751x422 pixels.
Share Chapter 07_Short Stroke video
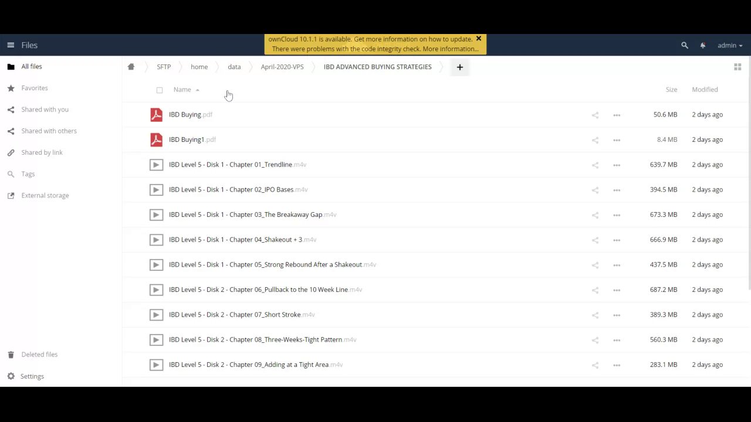pyautogui.click(x=595, y=315)
